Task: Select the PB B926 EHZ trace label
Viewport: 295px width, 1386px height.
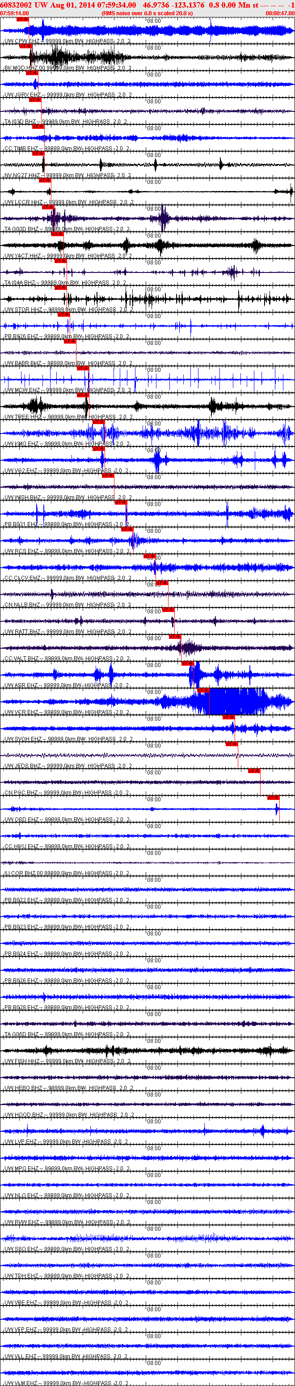Action: [x=67, y=337]
